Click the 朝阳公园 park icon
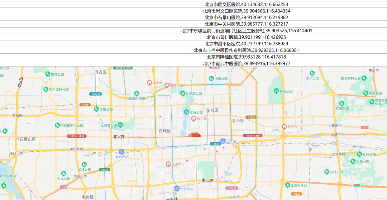Screen dimensions: 387x200 coord(276,91)
